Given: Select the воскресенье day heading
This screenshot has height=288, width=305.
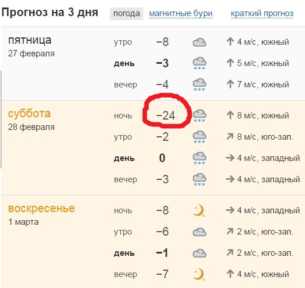Looking at the screenshot, I should click(x=41, y=209).
